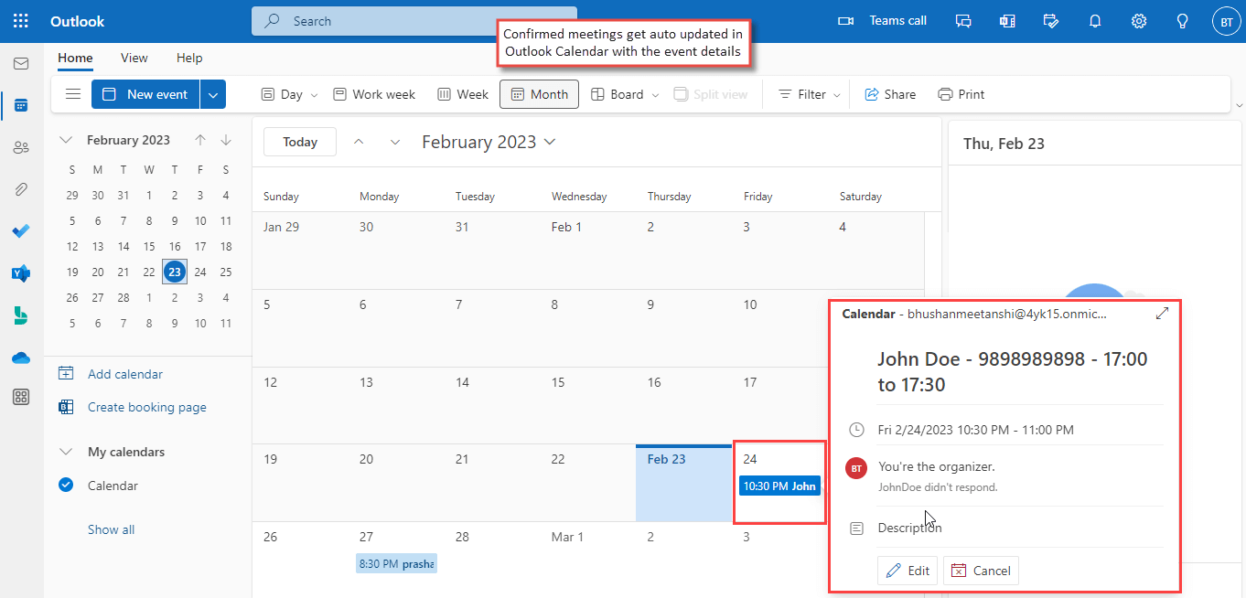The width and height of the screenshot is (1246, 598).
Task: Expand the event popup to full view
Action: [1162, 314]
